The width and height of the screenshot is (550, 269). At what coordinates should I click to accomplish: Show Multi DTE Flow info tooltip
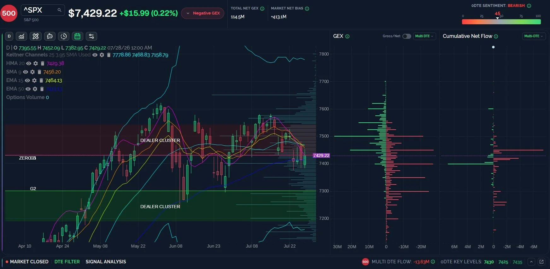(x=433, y=262)
